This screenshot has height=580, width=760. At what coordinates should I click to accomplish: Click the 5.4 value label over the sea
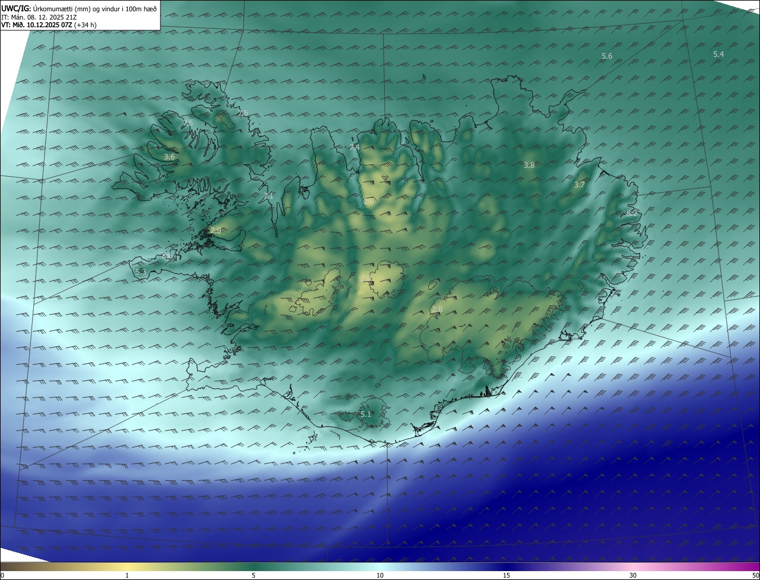pyautogui.click(x=718, y=55)
